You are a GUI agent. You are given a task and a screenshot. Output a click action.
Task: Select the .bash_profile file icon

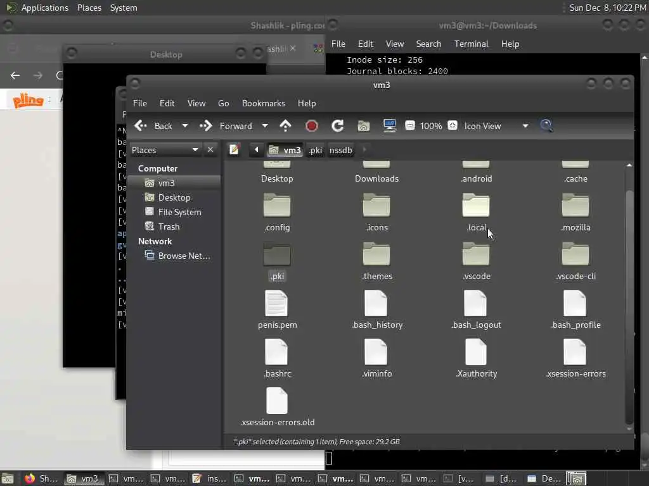(575, 303)
